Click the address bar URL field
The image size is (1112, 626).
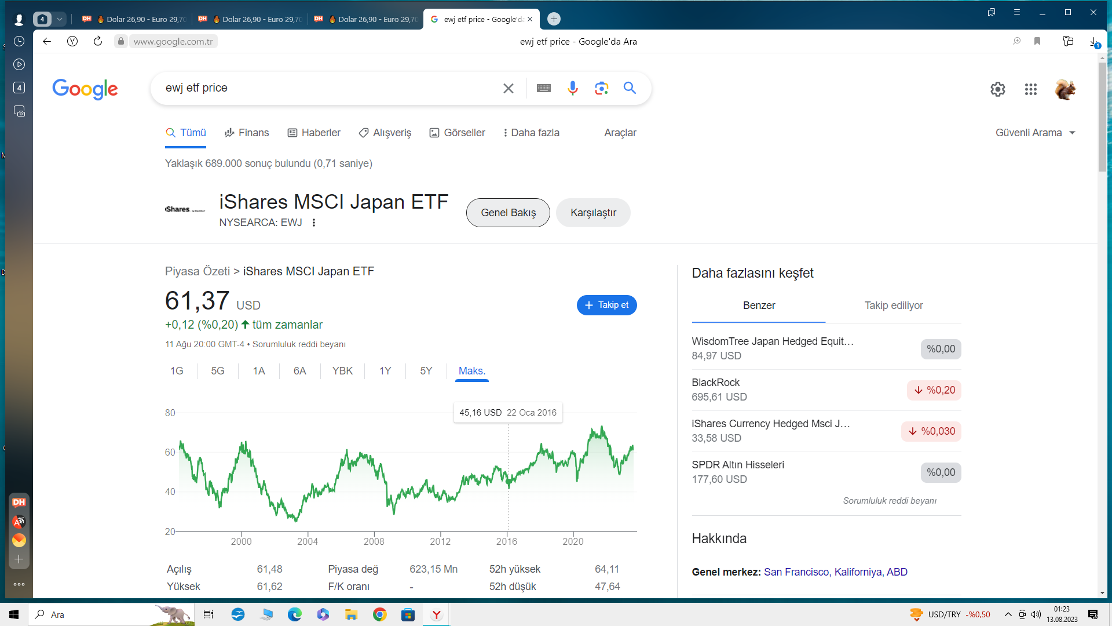pyautogui.click(x=173, y=41)
